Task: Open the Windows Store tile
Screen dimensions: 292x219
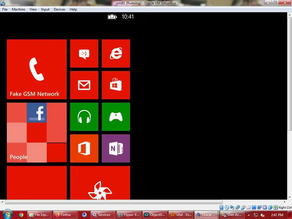Action: coord(116,85)
